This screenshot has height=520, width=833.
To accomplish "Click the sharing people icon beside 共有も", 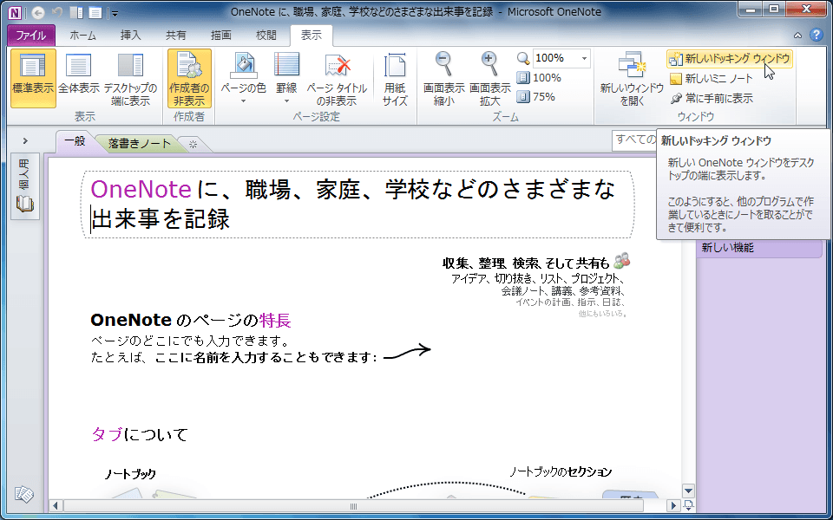I will pyautogui.click(x=621, y=260).
